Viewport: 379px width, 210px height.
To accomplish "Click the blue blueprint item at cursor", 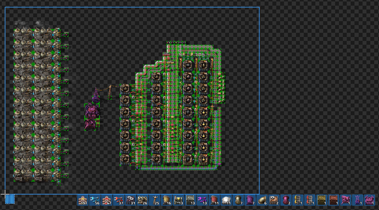I will 10,199.
